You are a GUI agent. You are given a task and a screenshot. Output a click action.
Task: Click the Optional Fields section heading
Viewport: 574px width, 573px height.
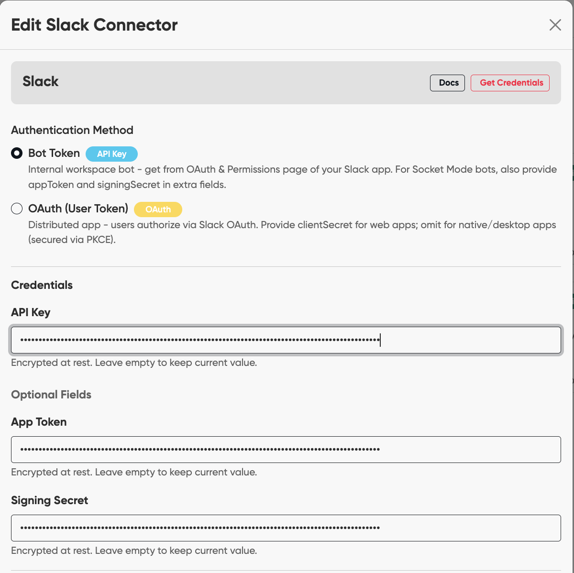click(x=51, y=395)
